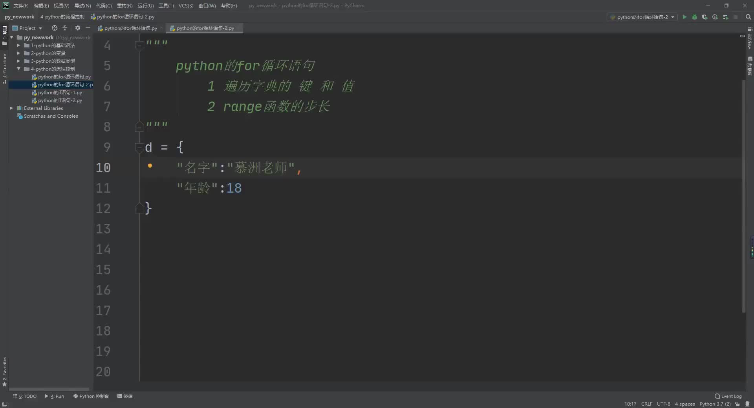
Task: Collapse the py_newwork root folder
Action: pos(12,37)
